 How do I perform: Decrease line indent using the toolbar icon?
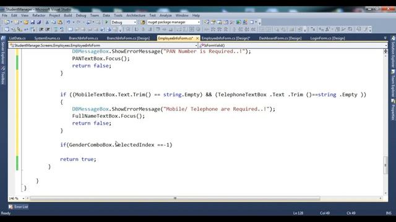[x=41, y=30]
